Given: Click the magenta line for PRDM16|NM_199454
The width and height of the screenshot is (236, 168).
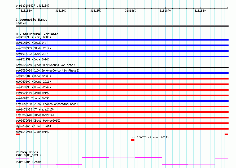Looking at the screenshot, I should [x=122, y=164].
